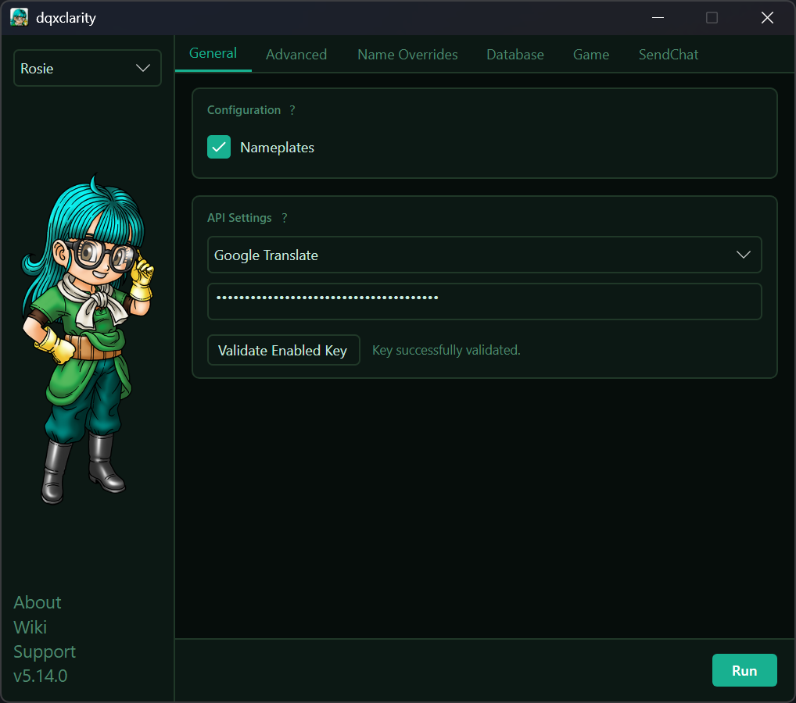Open the Google Translate API dropdown
Viewport: 796px width, 703px height.
(484, 255)
